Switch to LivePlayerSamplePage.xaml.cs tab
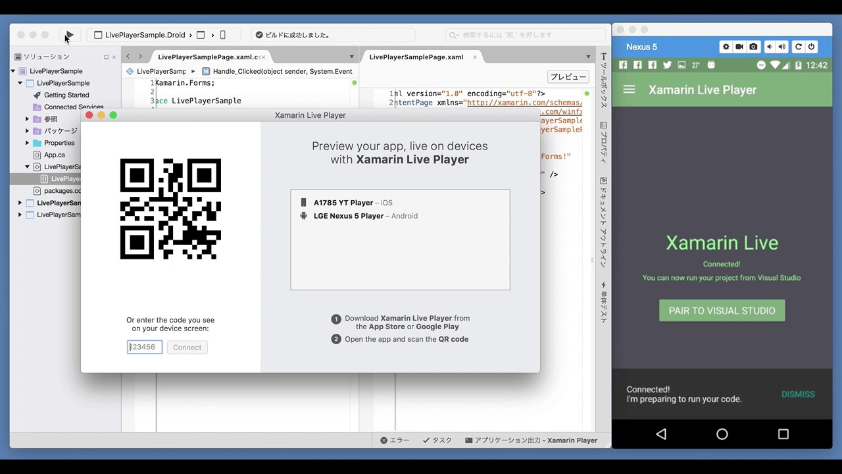The height and width of the screenshot is (474, 842). click(x=209, y=57)
